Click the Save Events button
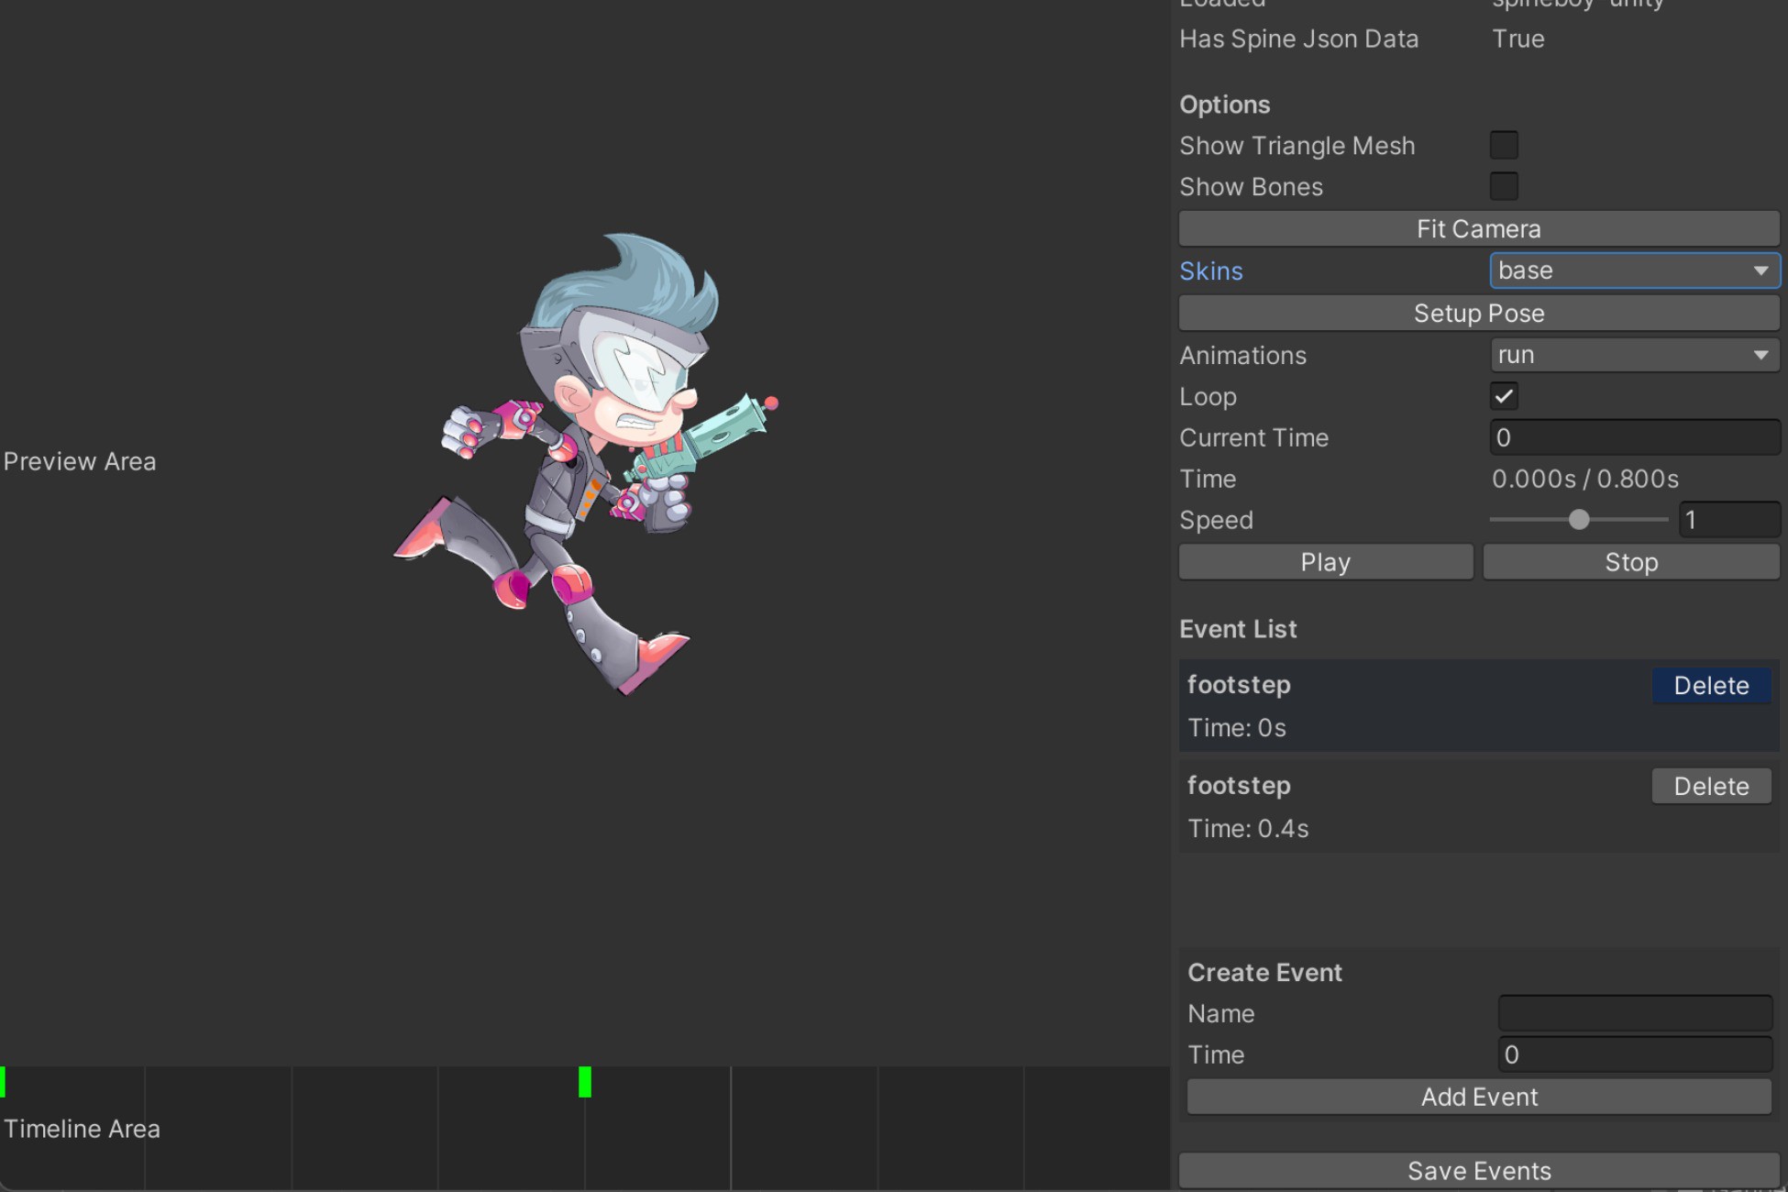Viewport: 1788px width, 1192px height. point(1479,1171)
